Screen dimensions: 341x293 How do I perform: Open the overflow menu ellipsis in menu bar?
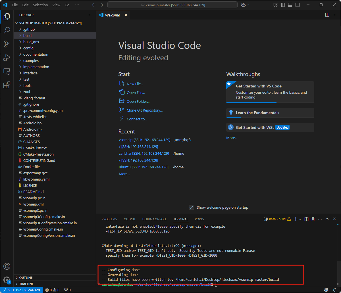pos(77,5)
